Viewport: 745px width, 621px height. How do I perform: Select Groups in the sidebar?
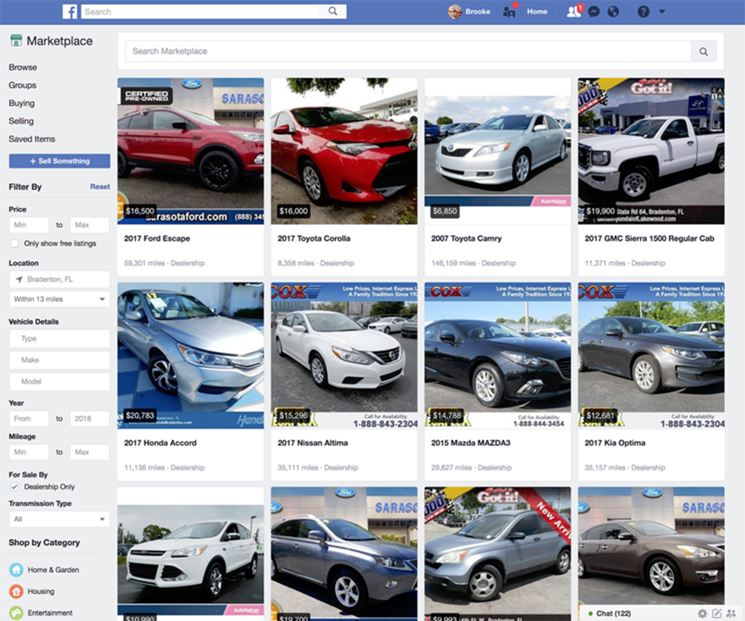(x=22, y=85)
